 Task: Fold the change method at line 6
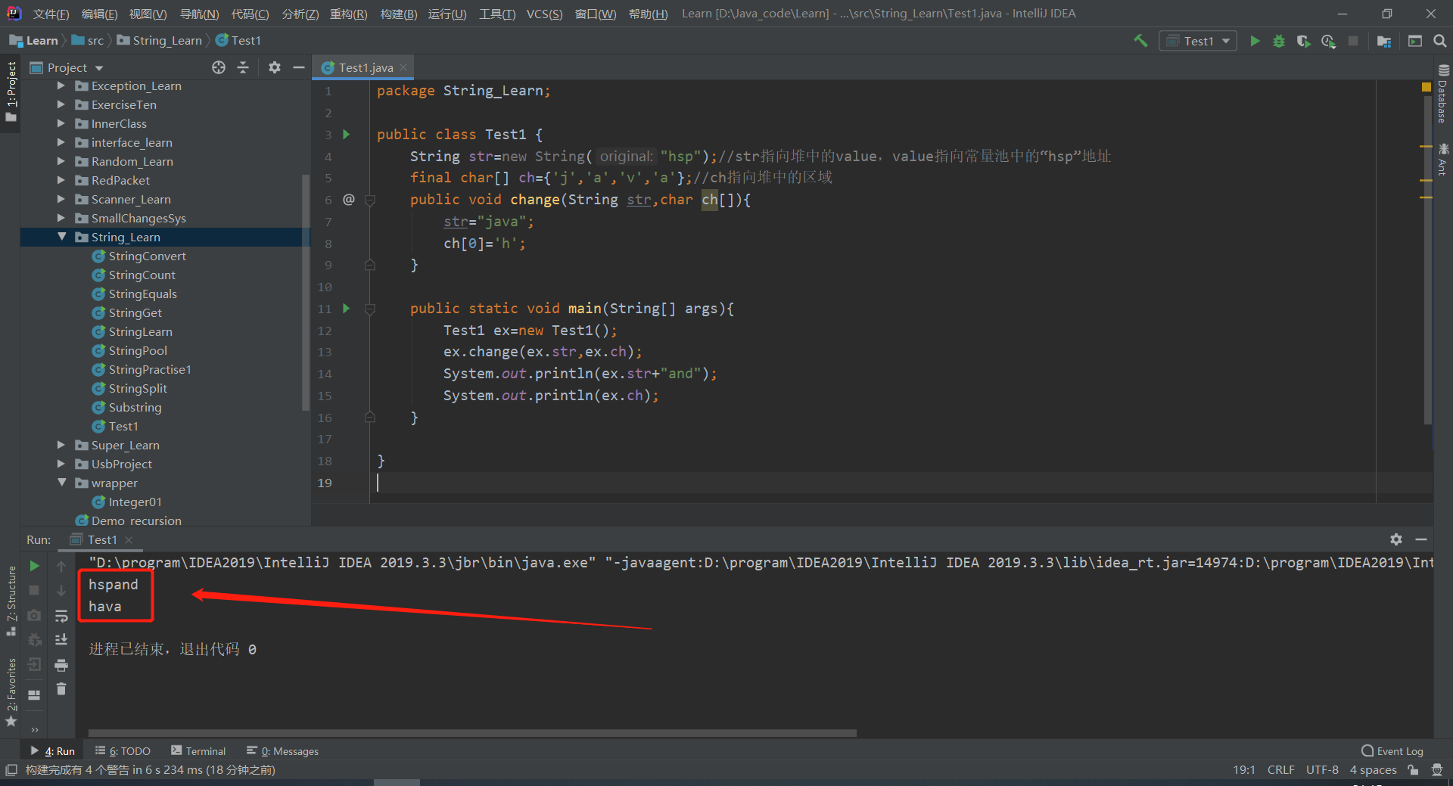pyautogui.click(x=370, y=200)
